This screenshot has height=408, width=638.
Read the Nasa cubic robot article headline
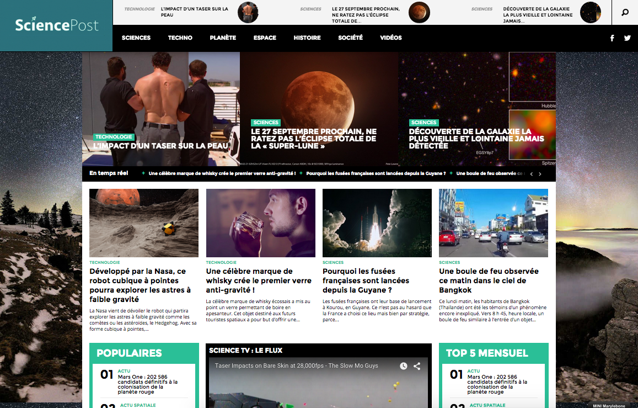[x=140, y=285]
